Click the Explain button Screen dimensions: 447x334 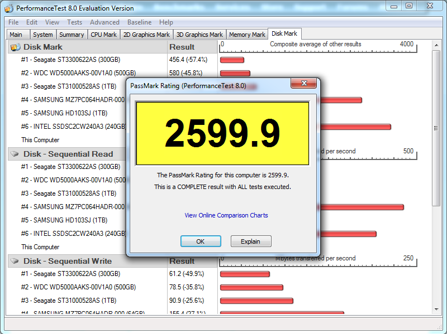(250, 241)
